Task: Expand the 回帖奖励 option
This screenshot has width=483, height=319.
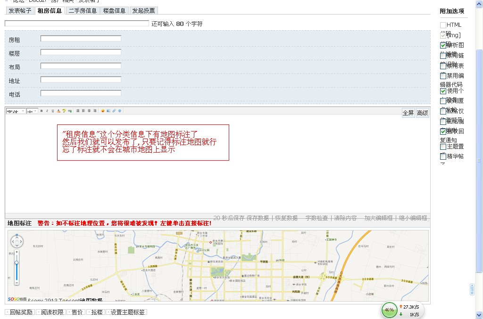Action: point(20,312)
